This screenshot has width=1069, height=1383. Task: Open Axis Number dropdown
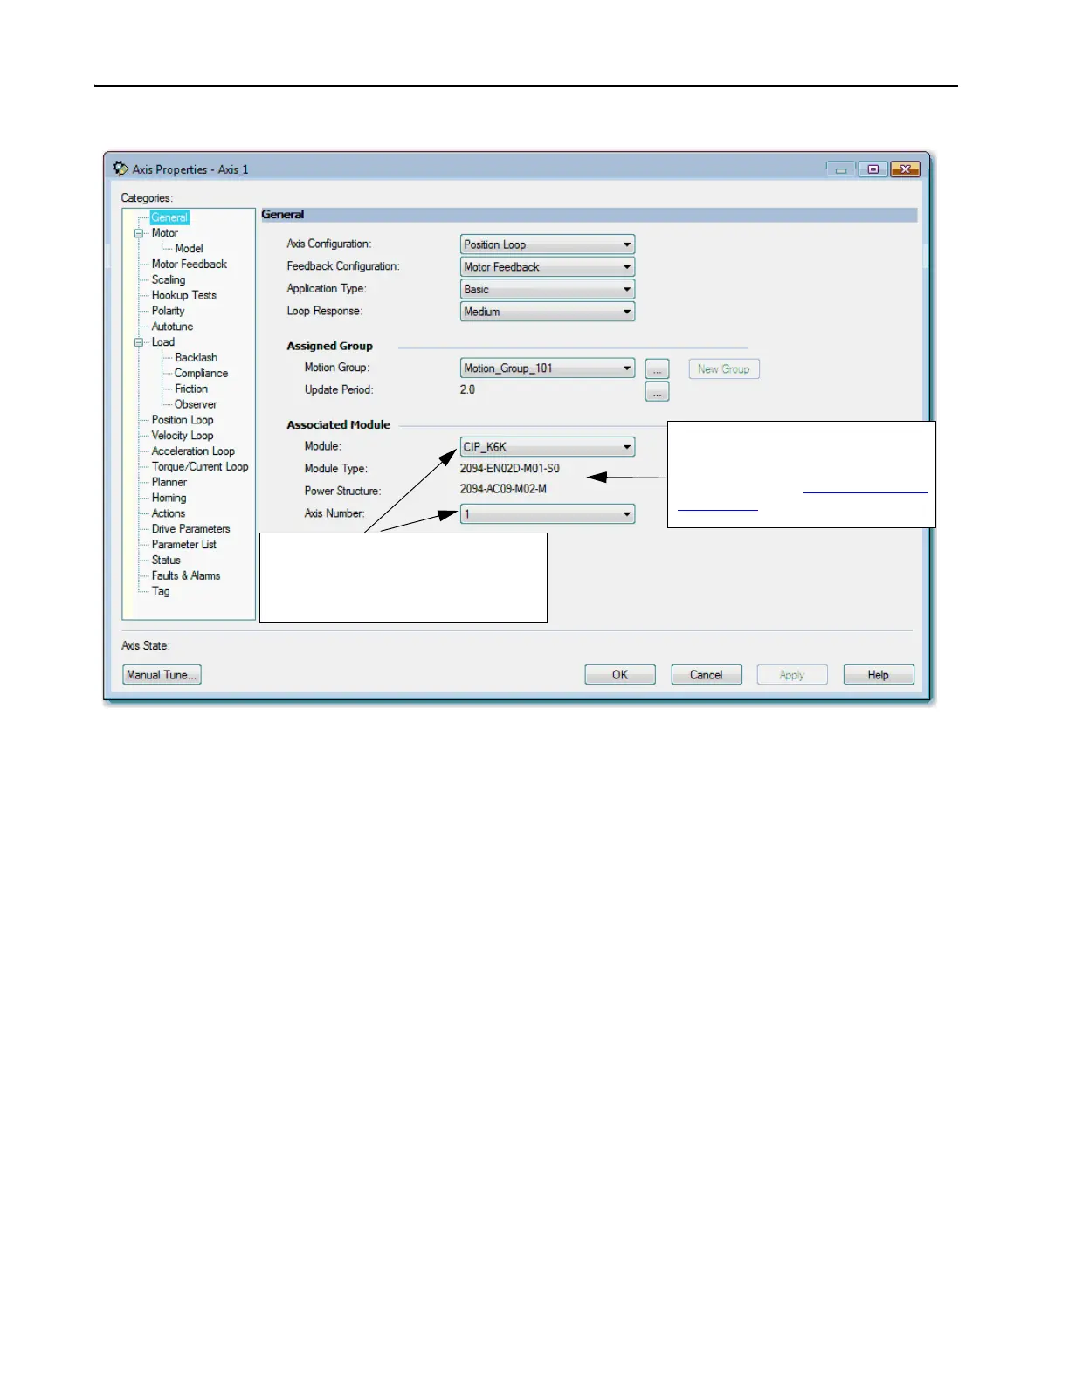[x=548, y=514]
